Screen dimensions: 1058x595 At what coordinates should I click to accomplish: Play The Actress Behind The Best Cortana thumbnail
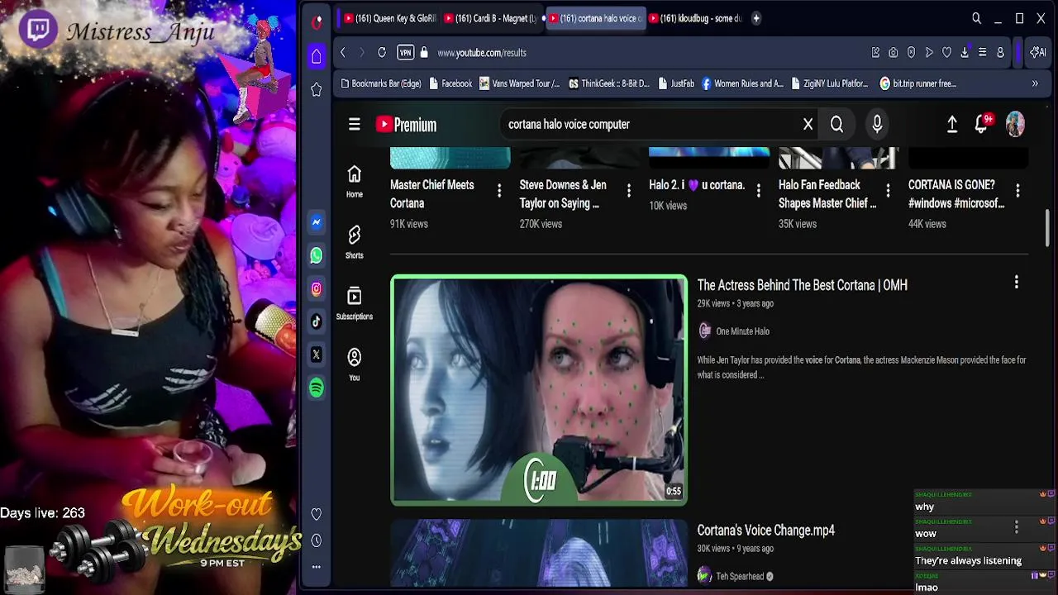point(539,390)
